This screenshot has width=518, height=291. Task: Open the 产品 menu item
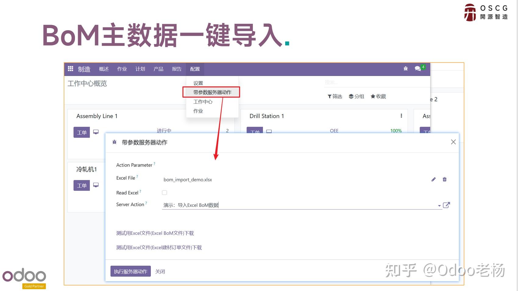click(x=158, y=69)
